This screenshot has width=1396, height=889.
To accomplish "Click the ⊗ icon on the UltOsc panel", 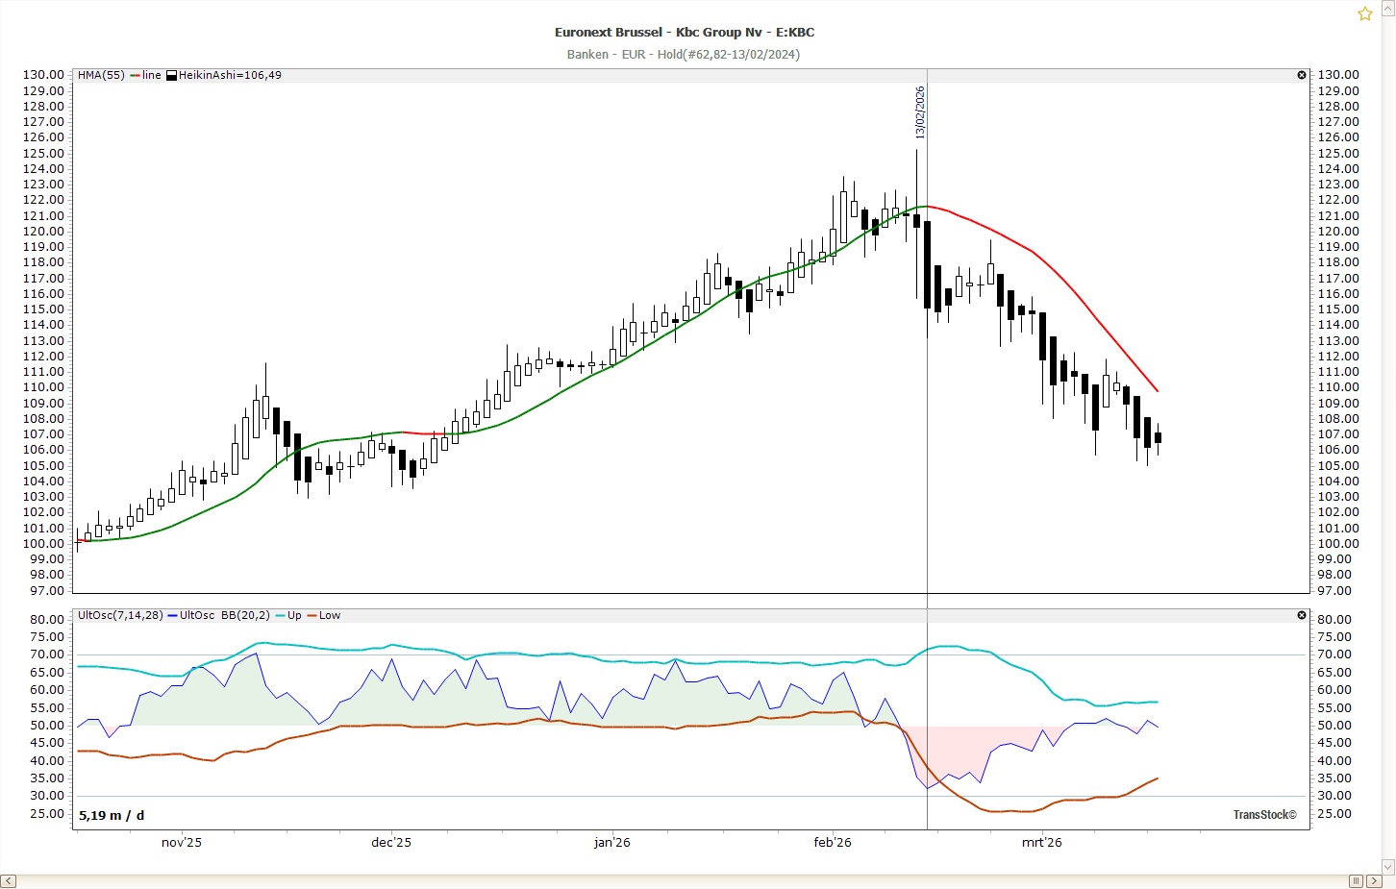I will (x=1302, y=615).
